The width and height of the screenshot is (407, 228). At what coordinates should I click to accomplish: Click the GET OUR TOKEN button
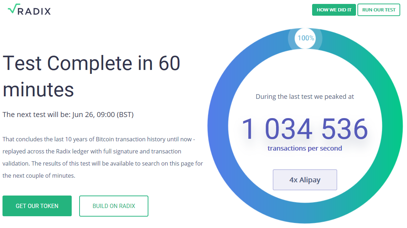coord(37,206)
